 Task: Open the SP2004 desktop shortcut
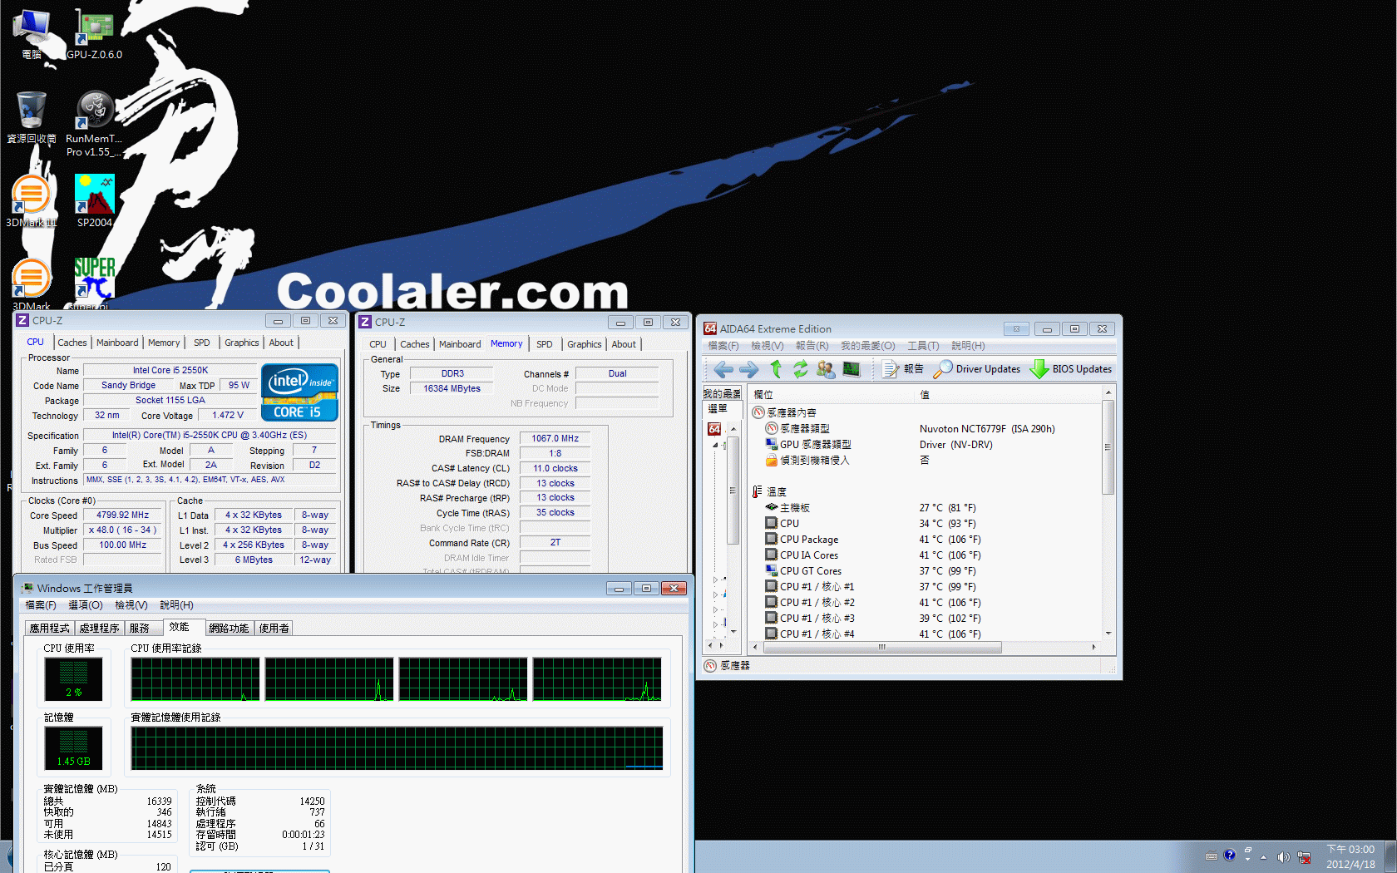click(94, 201)
